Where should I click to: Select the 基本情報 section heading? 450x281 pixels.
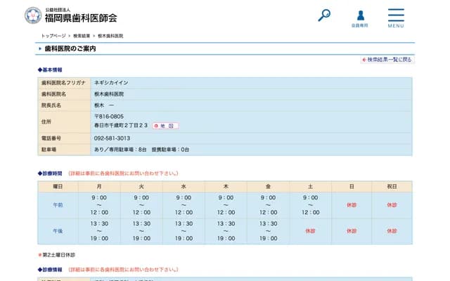coord(51,70)
